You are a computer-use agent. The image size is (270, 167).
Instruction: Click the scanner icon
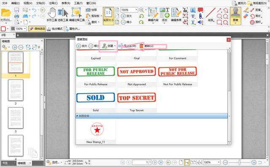[x=25, y=16]
